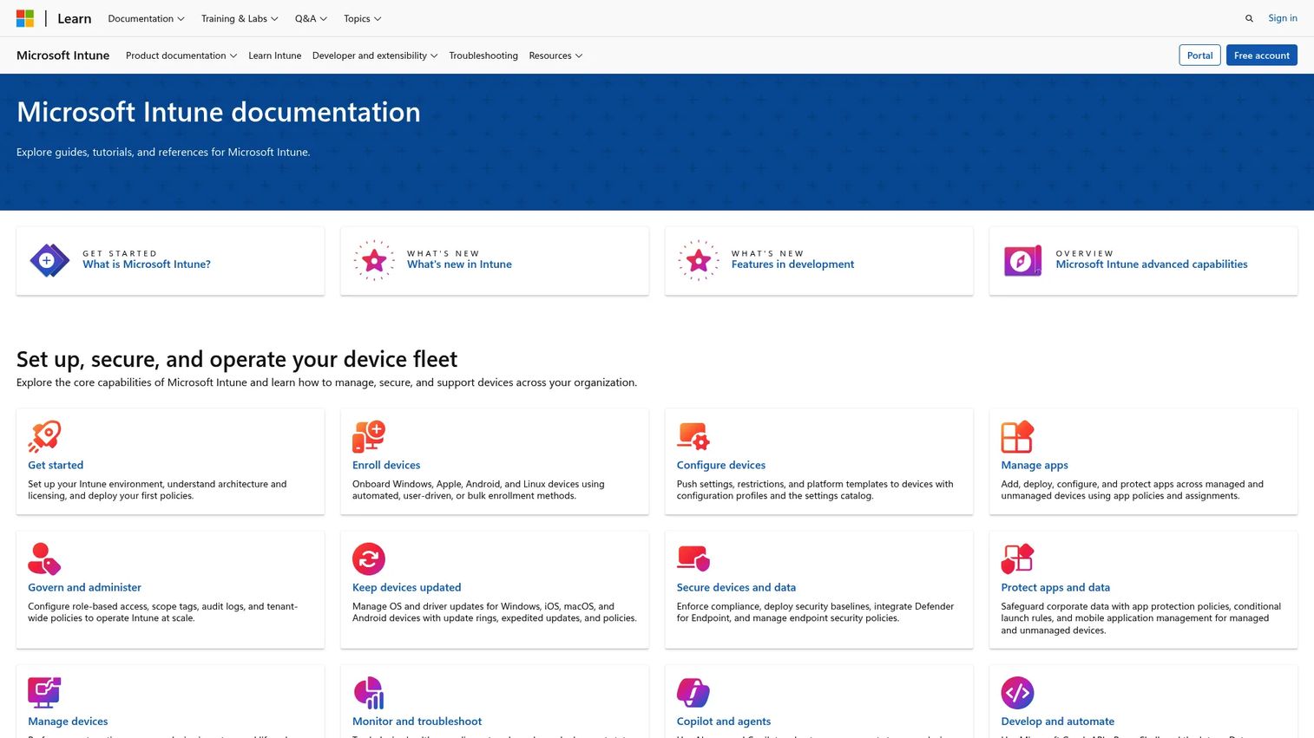Expand the Training & Labs dropdown
Image resolution: width=1314 pixels, height=738 pixels.
[240, 18]
